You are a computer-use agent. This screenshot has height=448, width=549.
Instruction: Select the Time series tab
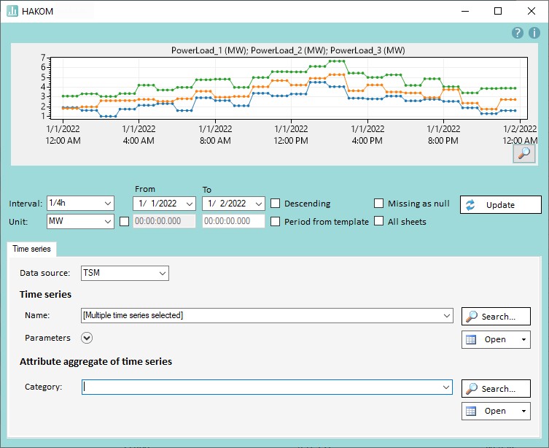(31, 249)
